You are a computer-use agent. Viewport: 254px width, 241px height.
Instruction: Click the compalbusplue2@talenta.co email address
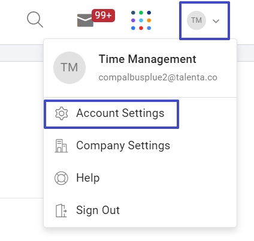point(158,77)
